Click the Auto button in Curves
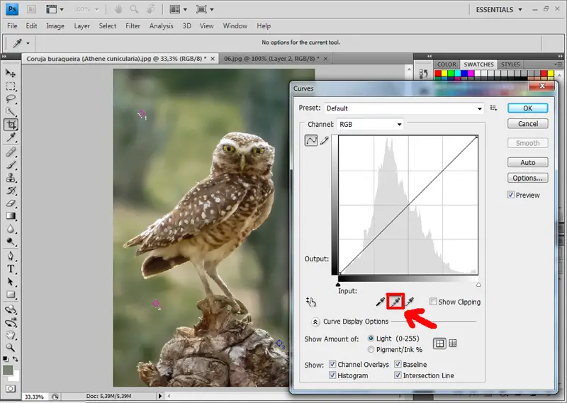The image size is (567, 403). point(527,162)
